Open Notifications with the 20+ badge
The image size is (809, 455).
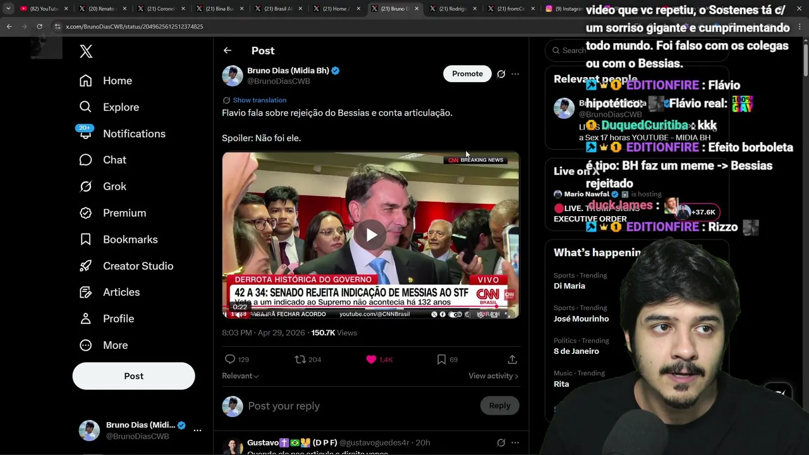pos(122,134)
